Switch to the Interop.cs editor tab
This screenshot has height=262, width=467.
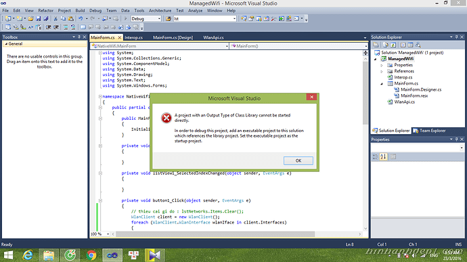point(133,37)
